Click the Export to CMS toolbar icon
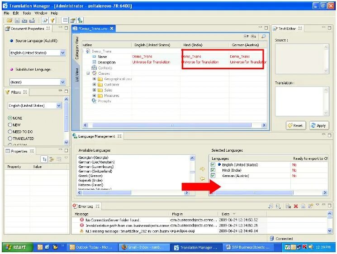The image size is (337, 254). (32, 20)
